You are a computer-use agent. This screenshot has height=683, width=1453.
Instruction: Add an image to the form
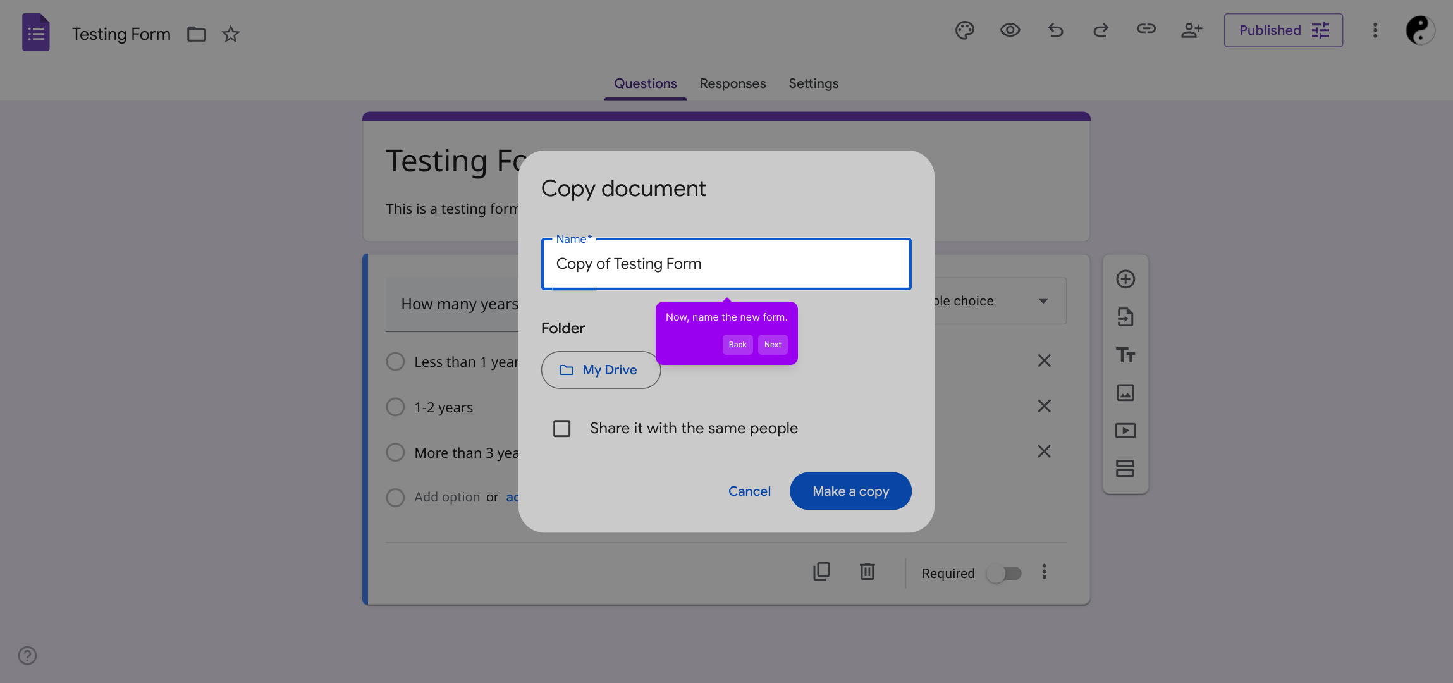(x=1125, y=393)
